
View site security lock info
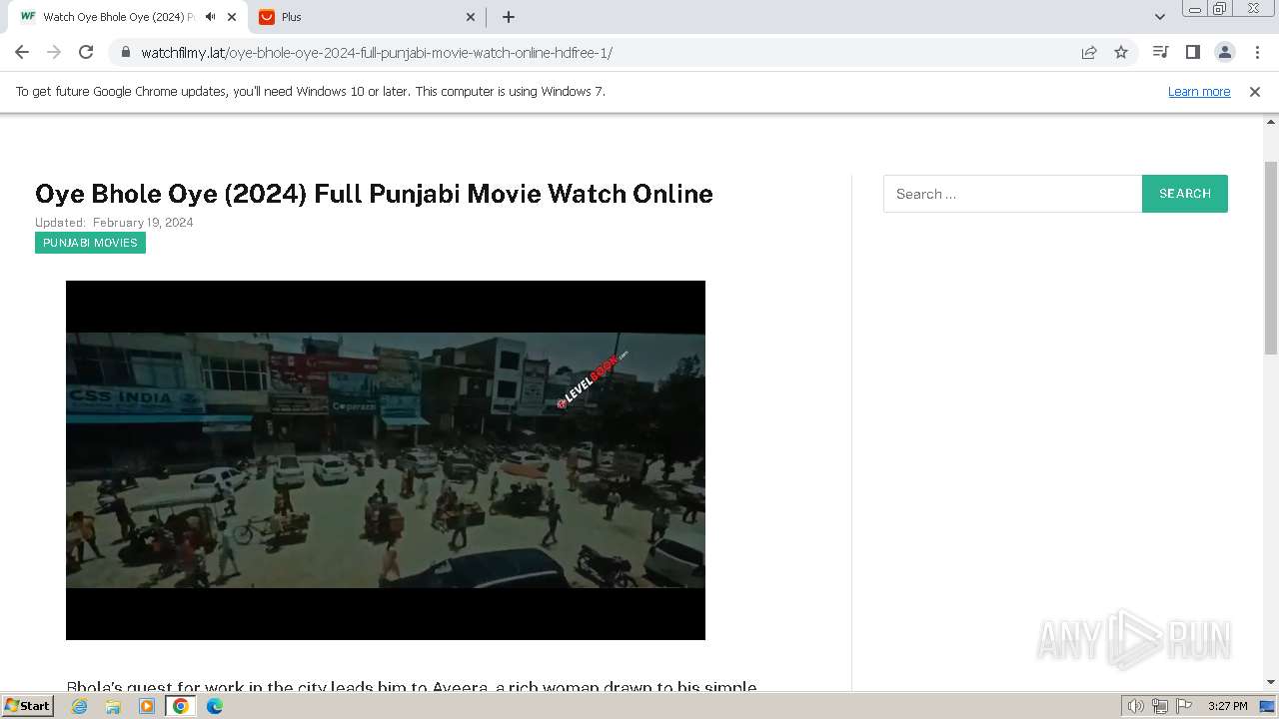click(125, 52)
